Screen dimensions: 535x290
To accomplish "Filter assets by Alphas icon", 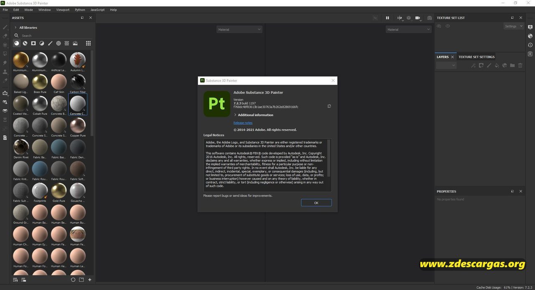I will pyautogui.click(x=59, y=43).
